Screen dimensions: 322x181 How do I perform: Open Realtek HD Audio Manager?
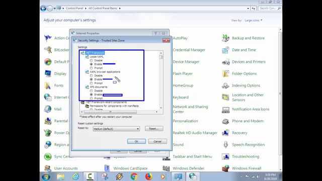click(195, 133)
